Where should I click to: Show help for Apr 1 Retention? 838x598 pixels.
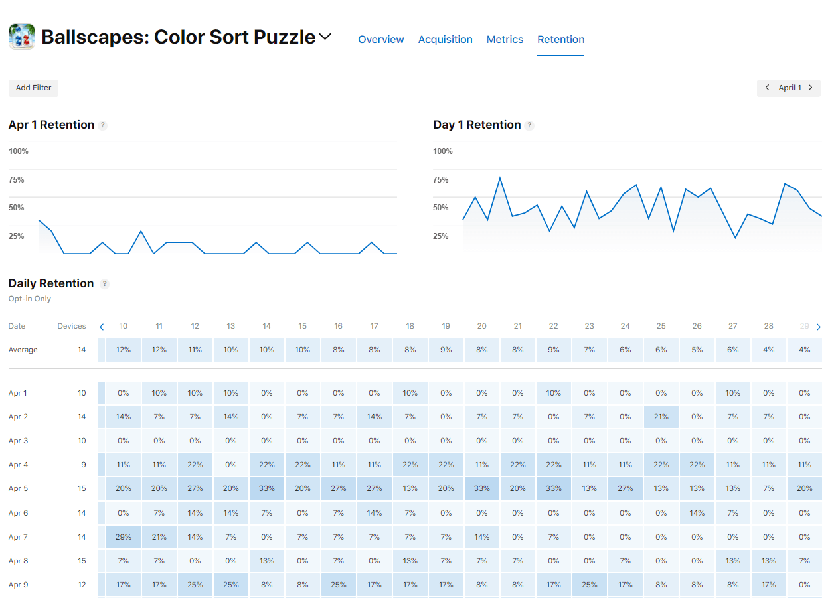103,125
